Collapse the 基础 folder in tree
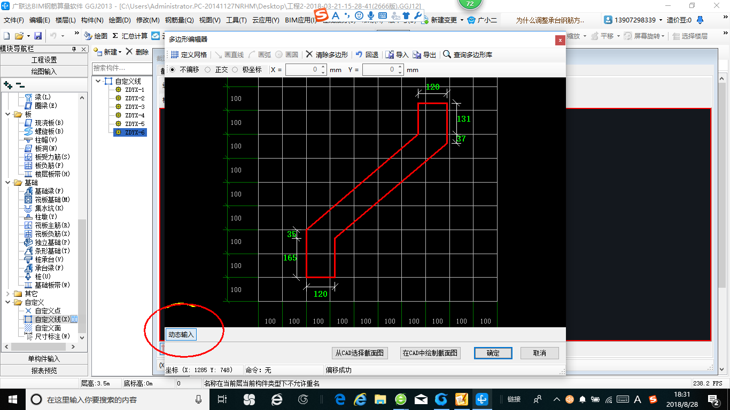This screenshot has height=410, width=730. (x=7, y=183)
